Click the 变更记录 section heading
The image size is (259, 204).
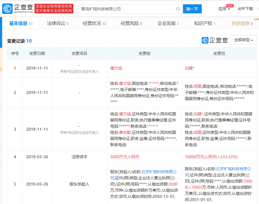(x=16, y=41)
